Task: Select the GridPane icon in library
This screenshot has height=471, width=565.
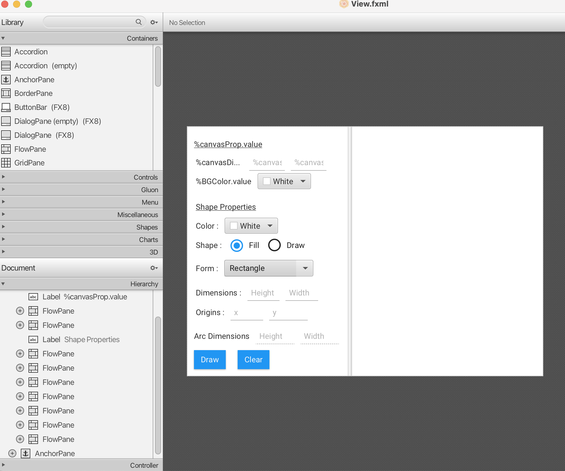Action: click(x=6, y=163)
